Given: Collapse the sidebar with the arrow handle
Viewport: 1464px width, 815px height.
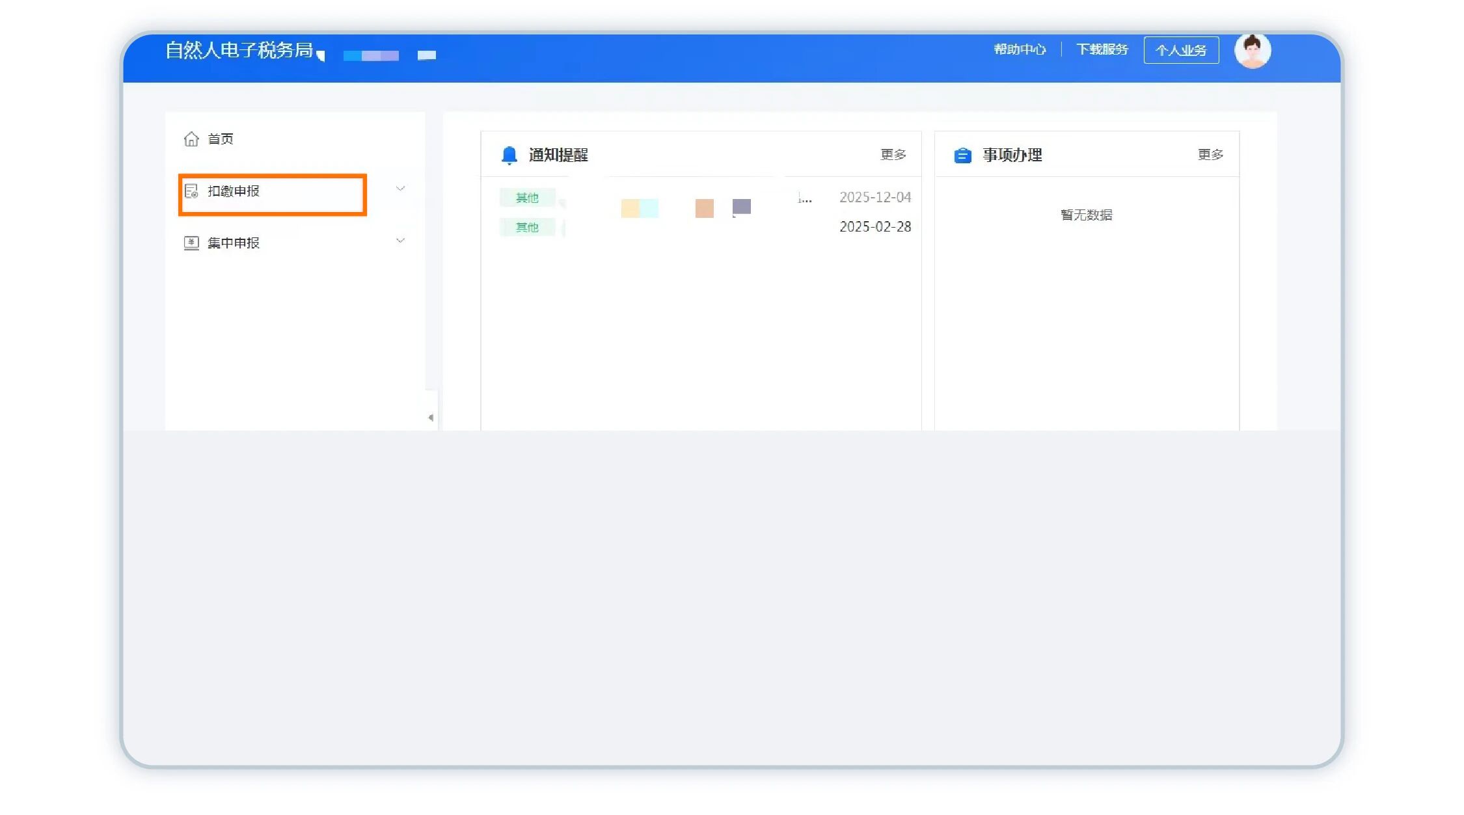Looking at the screenshot, I should tap(431, 418).
